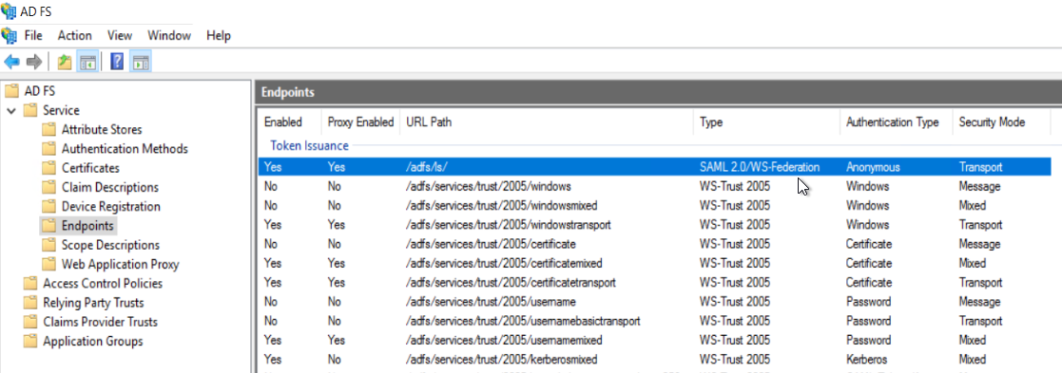Select Relying Party Trusts in the tree
Viewport: 1062px width, 373px height.
coord(93,303)
